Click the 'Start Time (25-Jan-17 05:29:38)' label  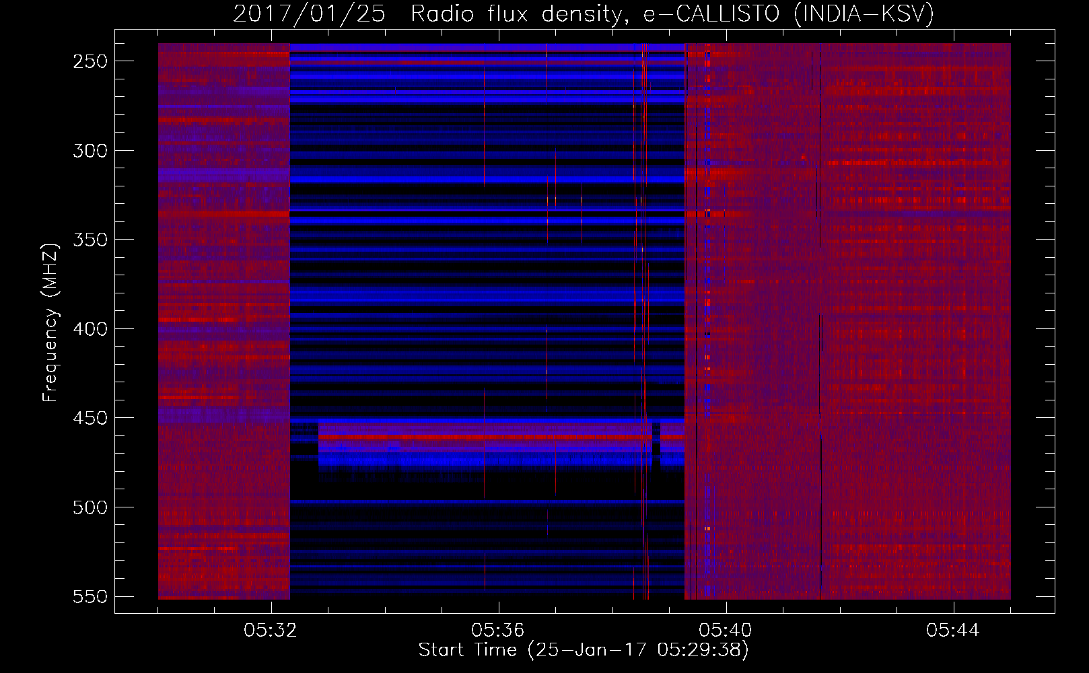[584, 650]
